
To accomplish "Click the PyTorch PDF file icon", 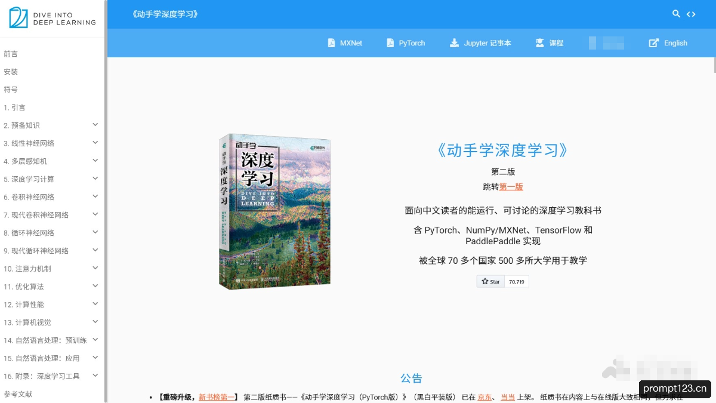I will click(390, 43).
